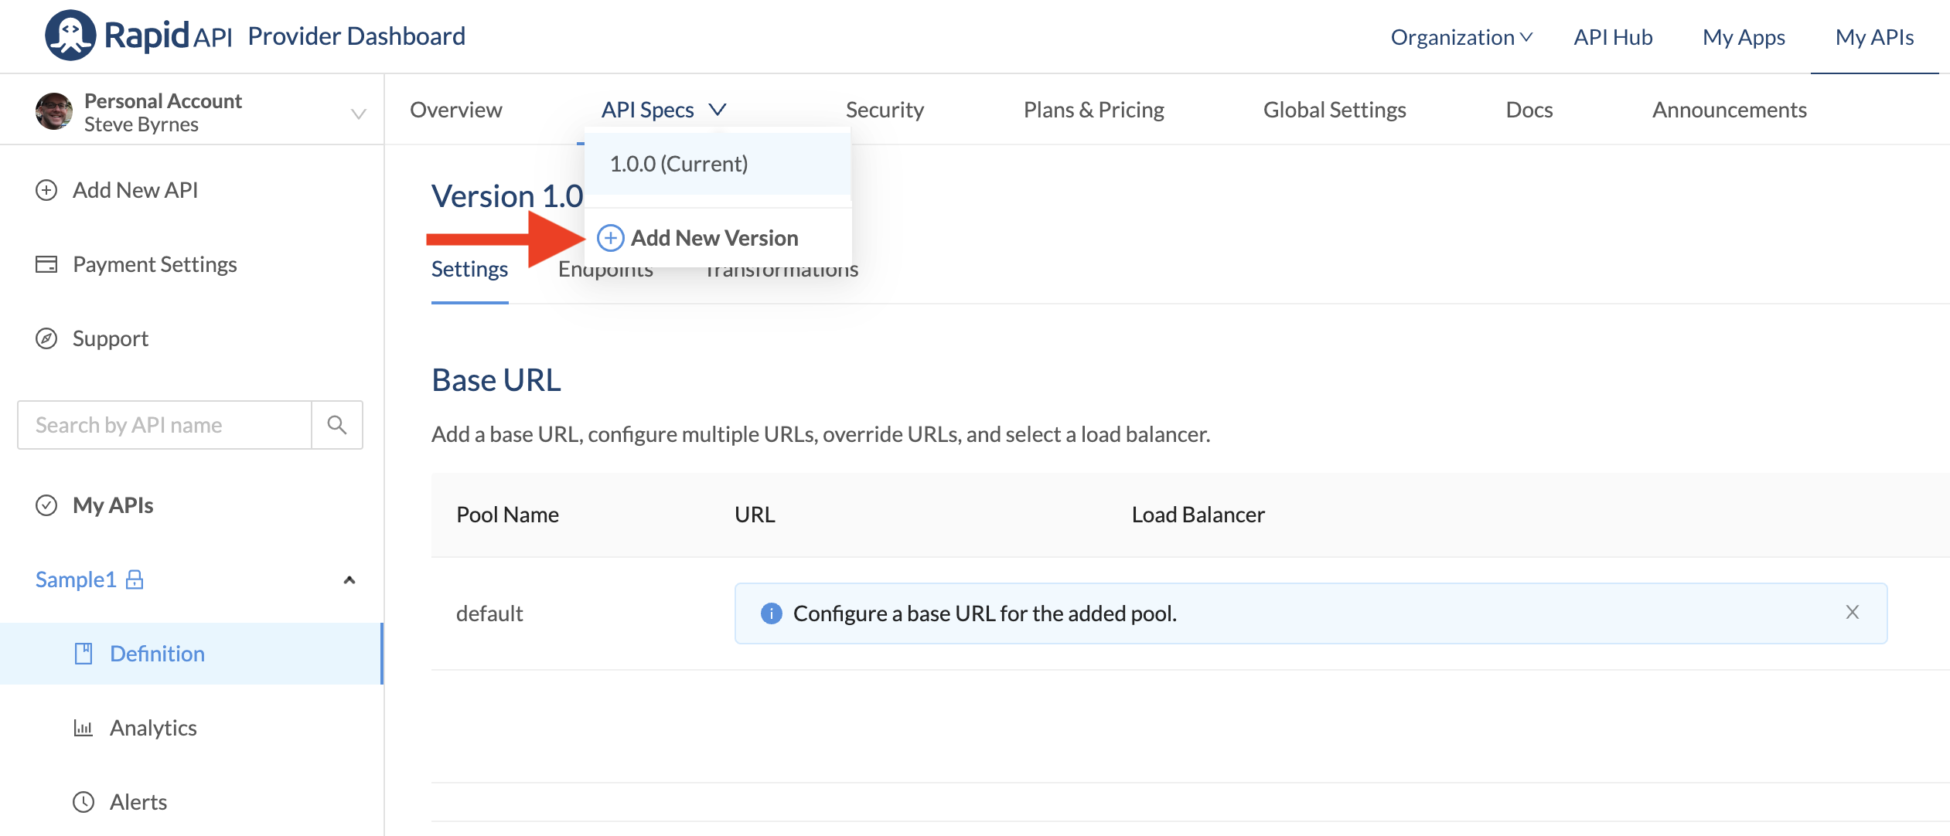The height and width of the screenshot is (836, 1950).
Task: Open the Announcements tab
Action: pyautogui.click(x=1730, y=110)
